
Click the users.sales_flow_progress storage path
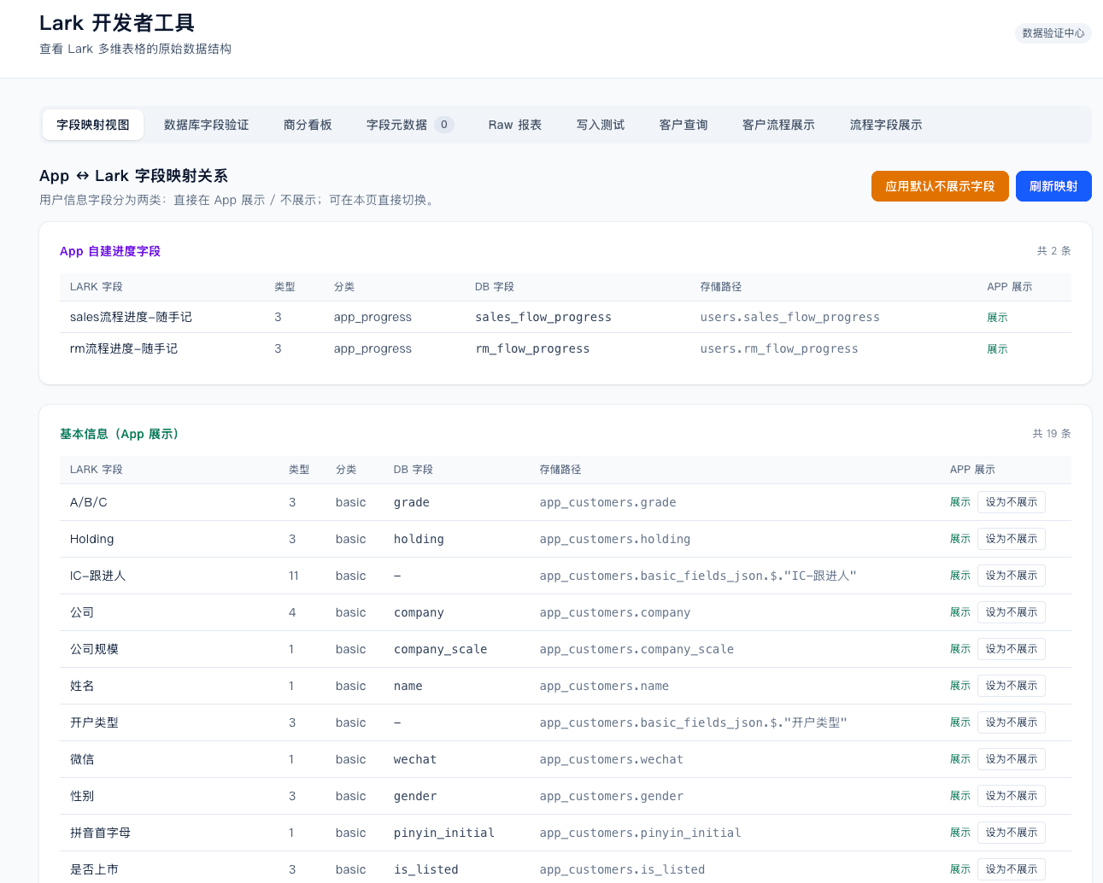[x=789, y=317]
